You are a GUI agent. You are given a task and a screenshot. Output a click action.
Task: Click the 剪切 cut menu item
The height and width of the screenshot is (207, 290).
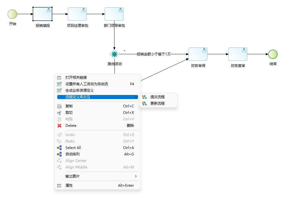point(69,113)
